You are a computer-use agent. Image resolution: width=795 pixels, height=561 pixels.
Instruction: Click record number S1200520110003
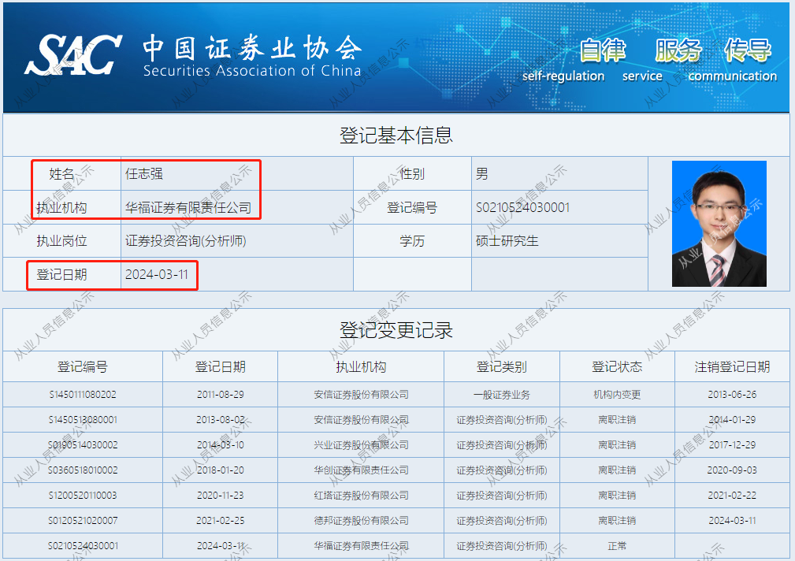83,496
